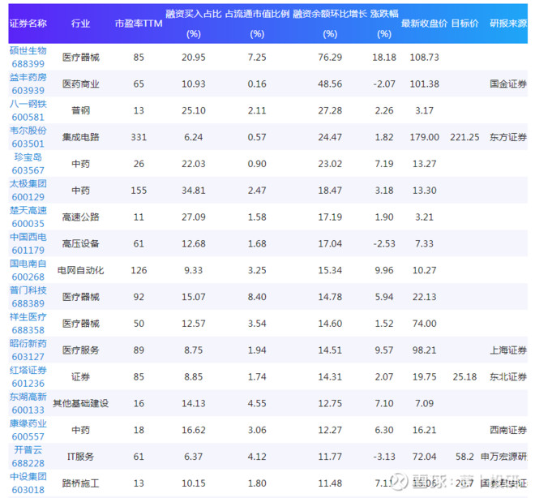Select the 国电南自 600268 stock name
535x498 pixels.
28,270
